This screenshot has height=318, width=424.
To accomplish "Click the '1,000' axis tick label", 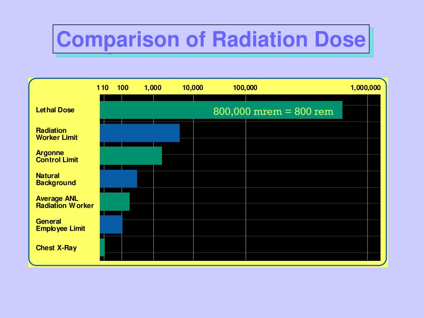I will click(x=153, y=88).
